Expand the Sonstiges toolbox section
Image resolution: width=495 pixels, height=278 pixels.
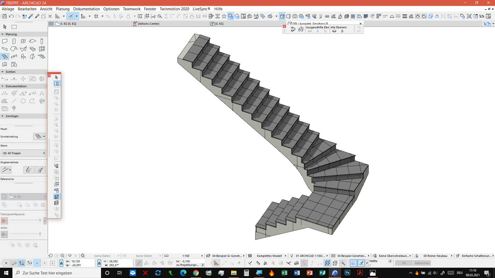coord(3,116)
